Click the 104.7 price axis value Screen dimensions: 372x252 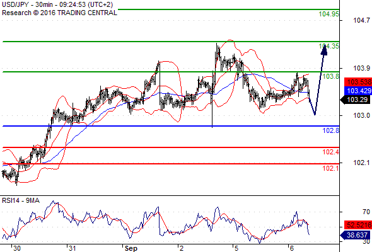coord(361,20)
